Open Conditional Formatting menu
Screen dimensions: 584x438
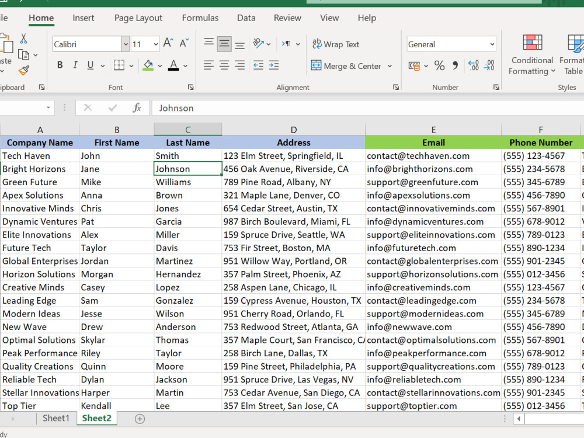532,55
